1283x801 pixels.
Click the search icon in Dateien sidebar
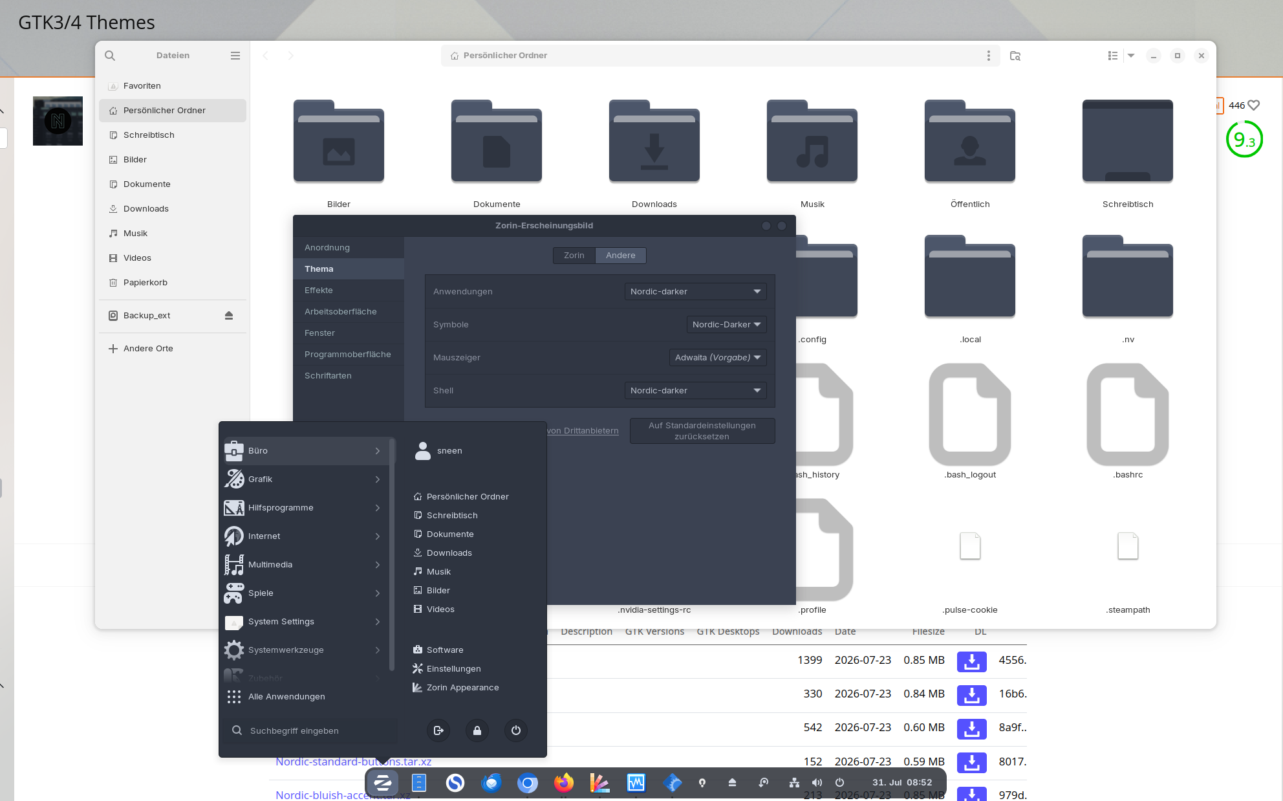[110, 56]
